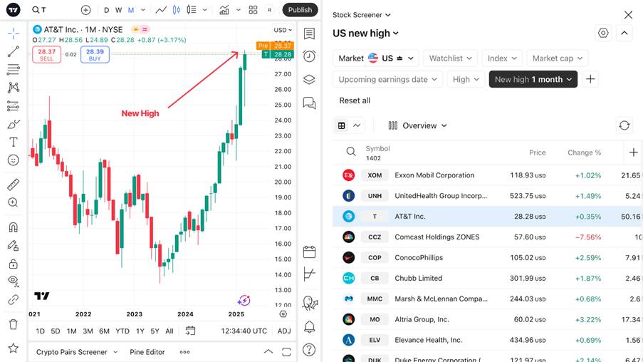Open the New high 1 month filter
This screenshot has width=643, height=362.
click(x=533, y=79)
